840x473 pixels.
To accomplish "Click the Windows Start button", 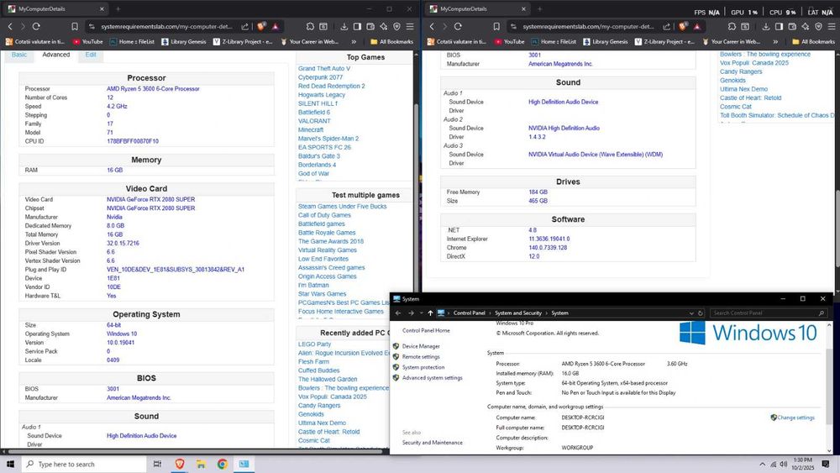I will (12, 464).
